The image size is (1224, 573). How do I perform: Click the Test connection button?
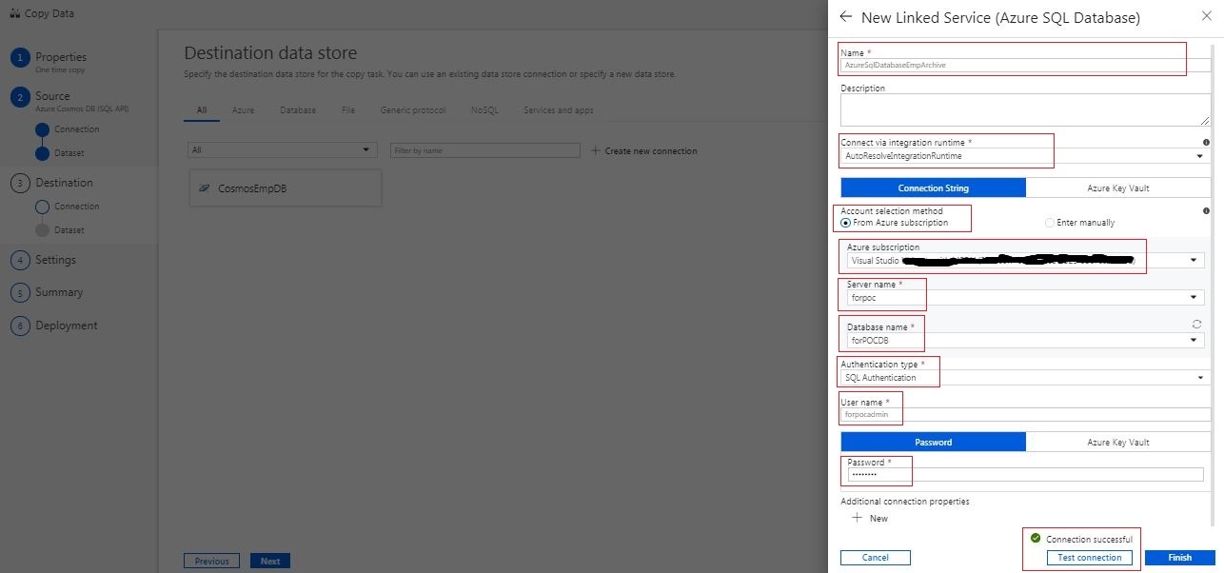1089,557
